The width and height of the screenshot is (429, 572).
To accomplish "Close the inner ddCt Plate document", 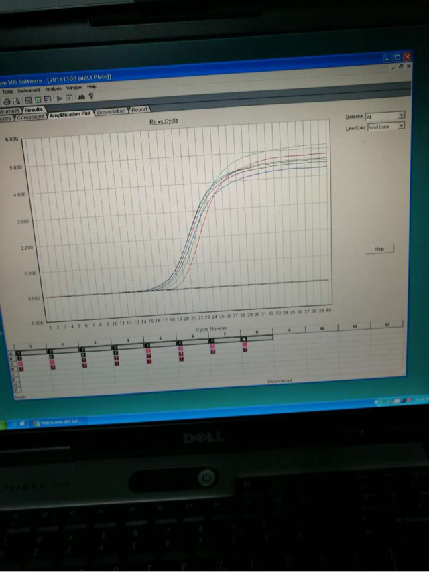I will (x=408, y=66).
